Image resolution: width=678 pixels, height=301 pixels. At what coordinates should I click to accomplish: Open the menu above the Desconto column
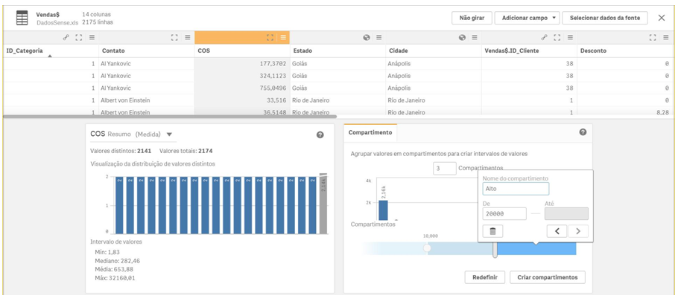(666, 37)
